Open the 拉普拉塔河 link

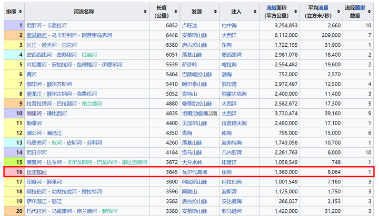[39, 104]
